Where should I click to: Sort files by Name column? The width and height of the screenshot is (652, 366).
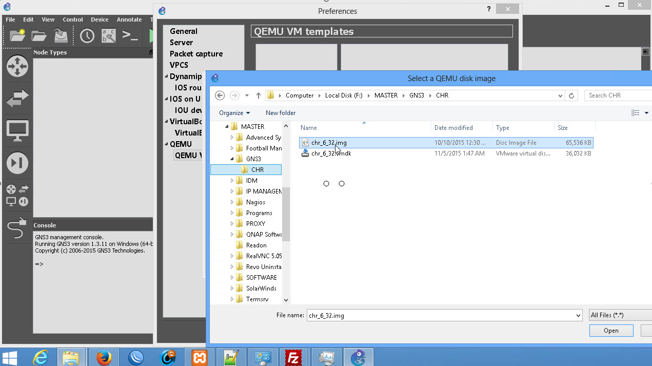[x=365, y=128]
